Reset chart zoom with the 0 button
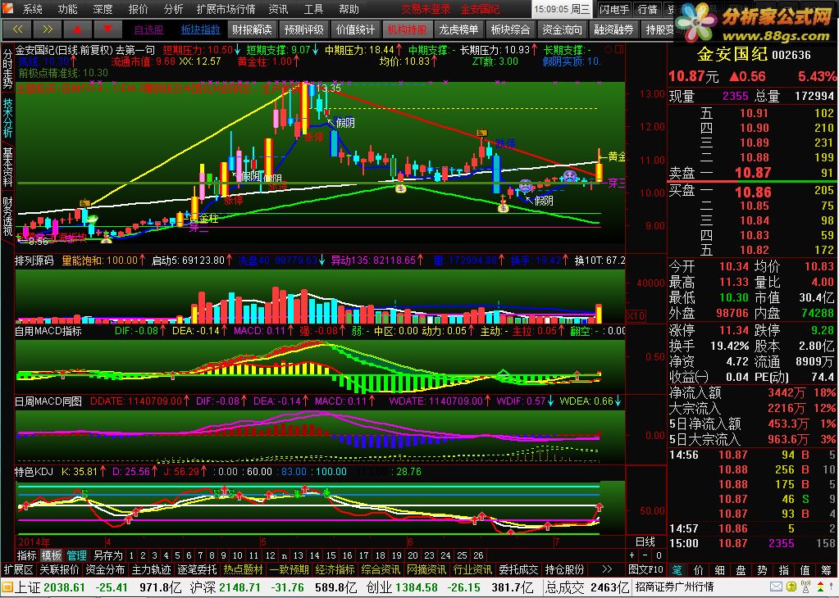This screenshot has height=598, width=839. tap(659, 555)
